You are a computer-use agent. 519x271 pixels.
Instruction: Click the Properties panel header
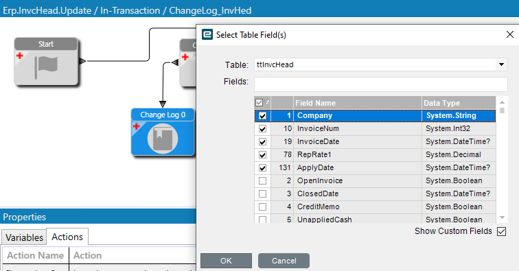pyautogui.click(x=98, y=217)
